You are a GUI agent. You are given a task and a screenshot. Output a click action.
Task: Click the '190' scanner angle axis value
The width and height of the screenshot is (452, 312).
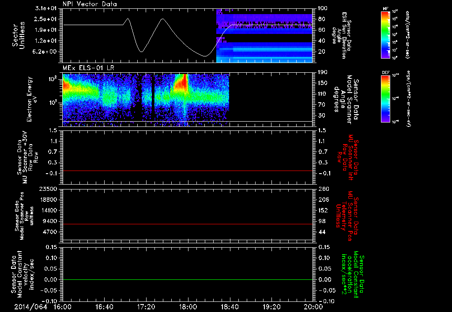[322, 72]
